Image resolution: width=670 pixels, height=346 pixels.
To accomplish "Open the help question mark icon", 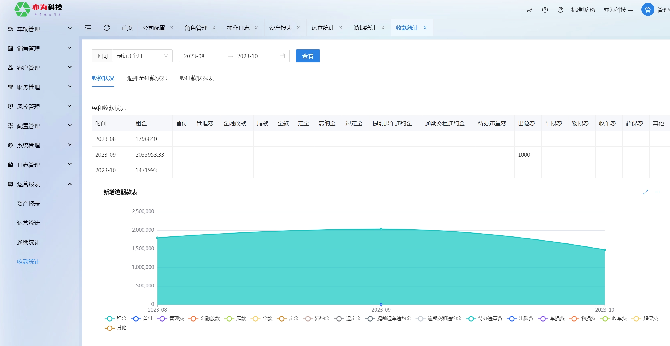I will [x=545, y=10].
